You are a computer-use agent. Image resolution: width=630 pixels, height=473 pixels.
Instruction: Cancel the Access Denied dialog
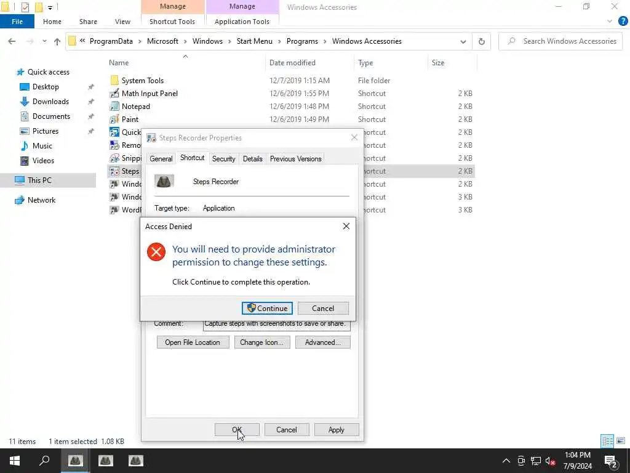[323, 309]
